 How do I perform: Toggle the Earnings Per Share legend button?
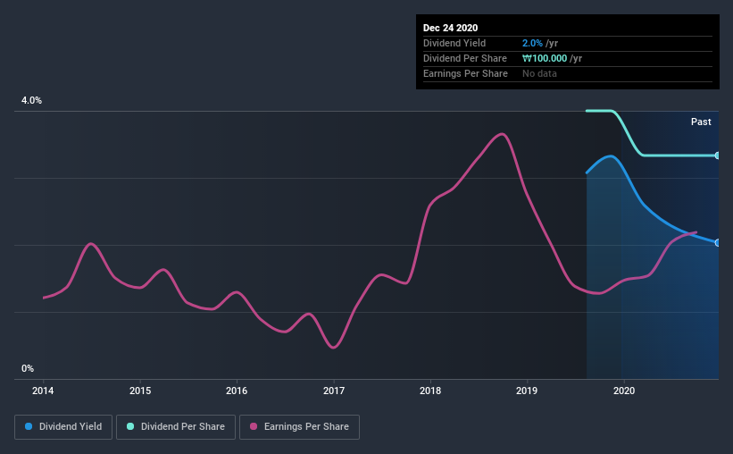pyautogui.click(x=299, y=427)
